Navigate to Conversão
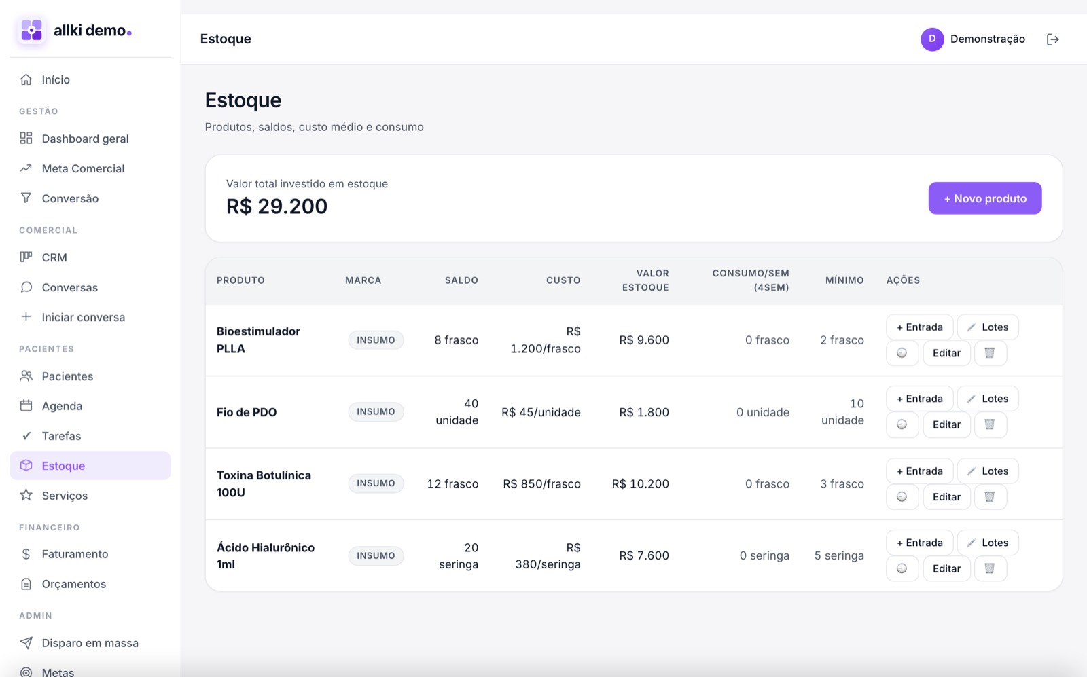This screenshot has width=1087, height=677. [90, 198]
